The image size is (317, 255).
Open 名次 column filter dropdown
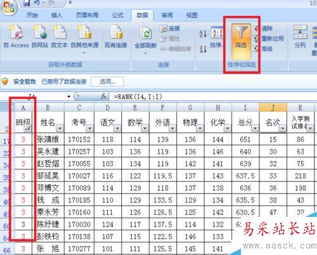click(283, 128)
